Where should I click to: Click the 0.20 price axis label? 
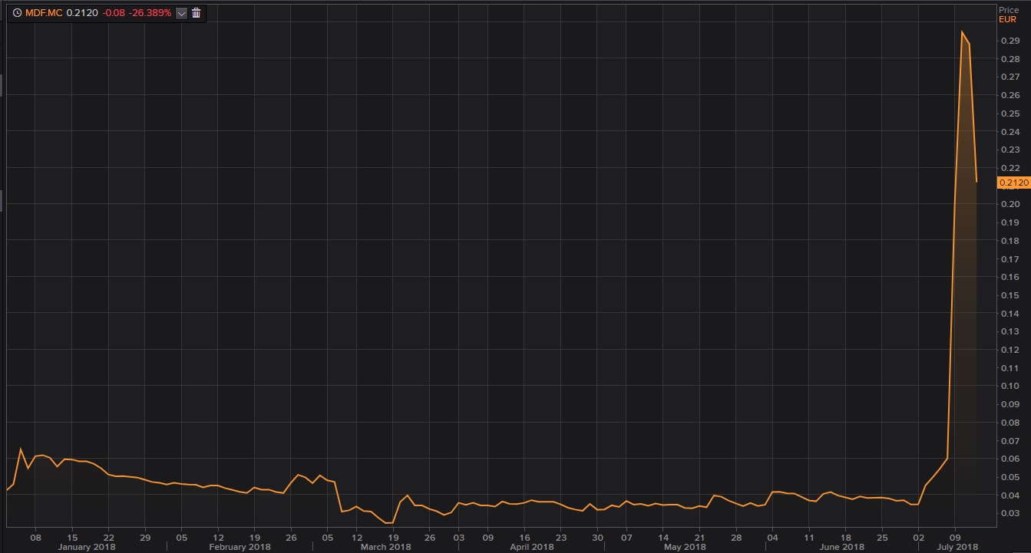click(1010, 204)
